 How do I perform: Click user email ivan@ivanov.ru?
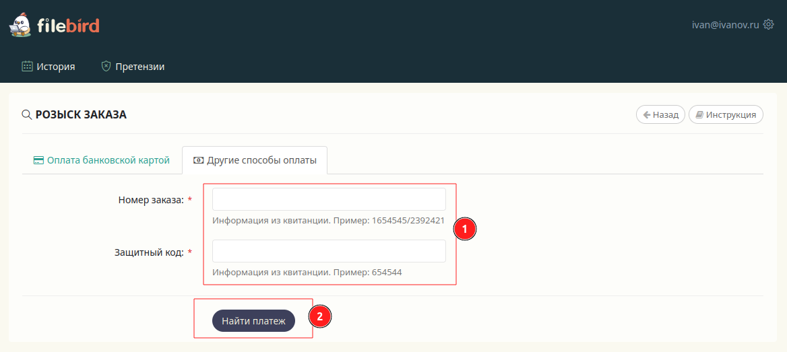click(x=725, y=25)
